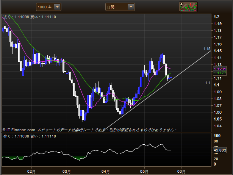Click the IT-Finance.com copyright text
The height and width of the screenshot is (175, 233).
click(19, 130)
